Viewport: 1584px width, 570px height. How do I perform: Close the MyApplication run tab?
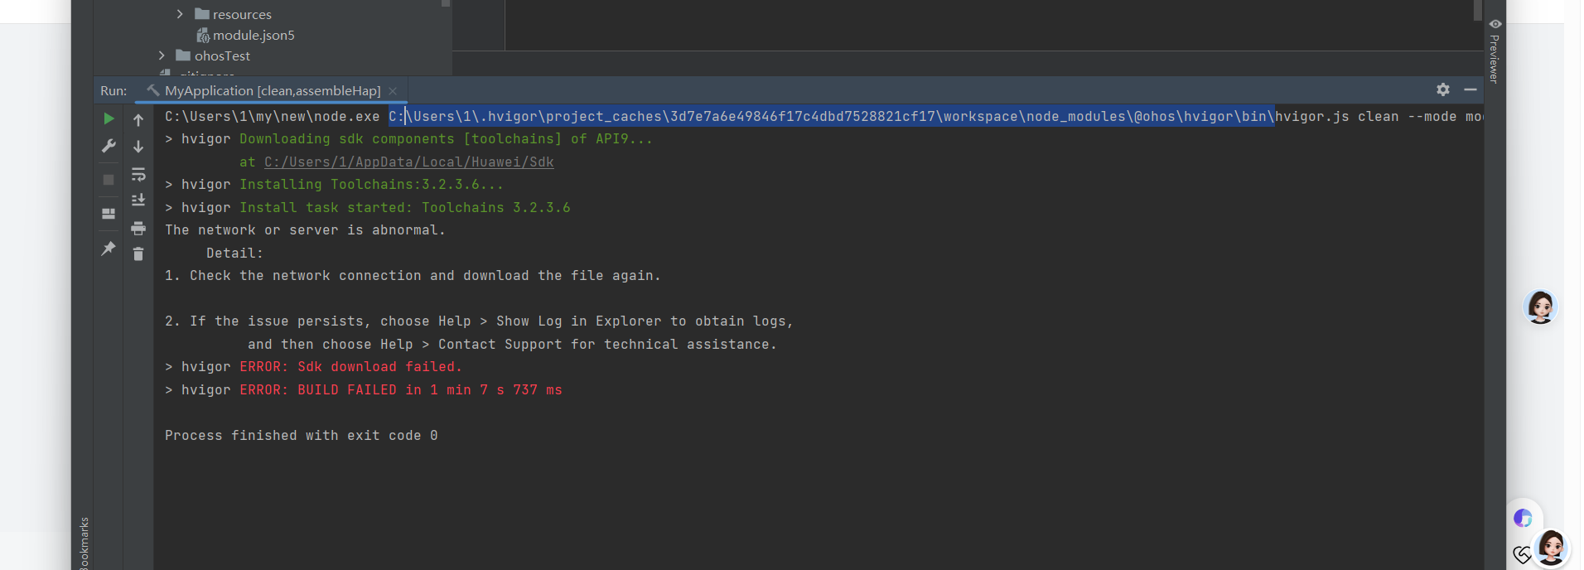(x=393, y=91)
